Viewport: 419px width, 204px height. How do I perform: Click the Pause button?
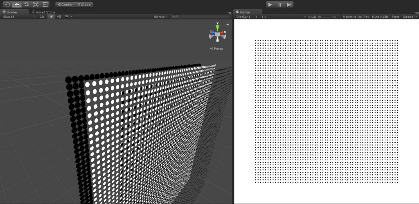coord(279,4)
